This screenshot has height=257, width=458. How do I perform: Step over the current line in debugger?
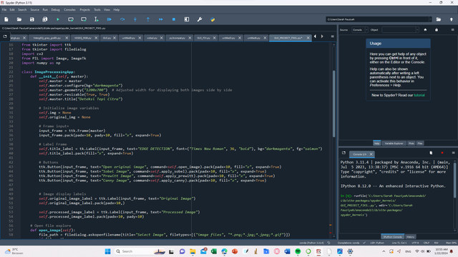pyautogui.click(x=122, y=19)
